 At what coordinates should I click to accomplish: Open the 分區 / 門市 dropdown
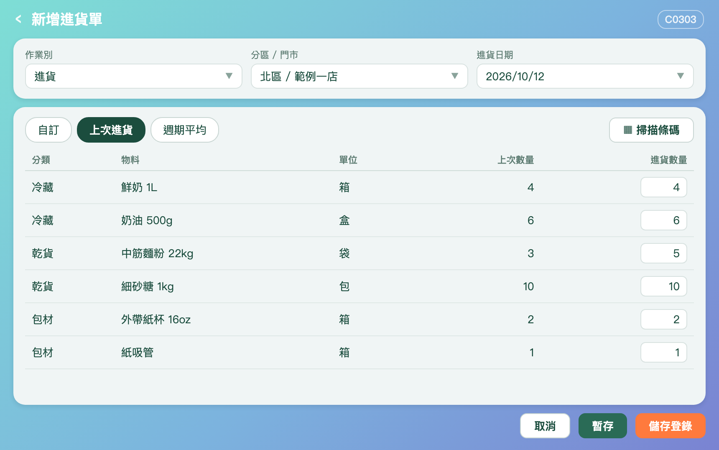coord(359,76)
